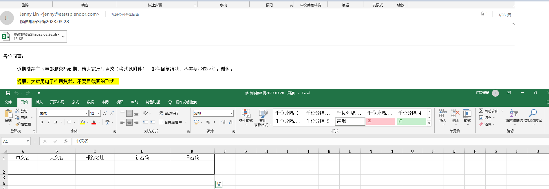Toggle Wrap Text (自动换行)
549x189 pixels.
(x=169, y=113)
